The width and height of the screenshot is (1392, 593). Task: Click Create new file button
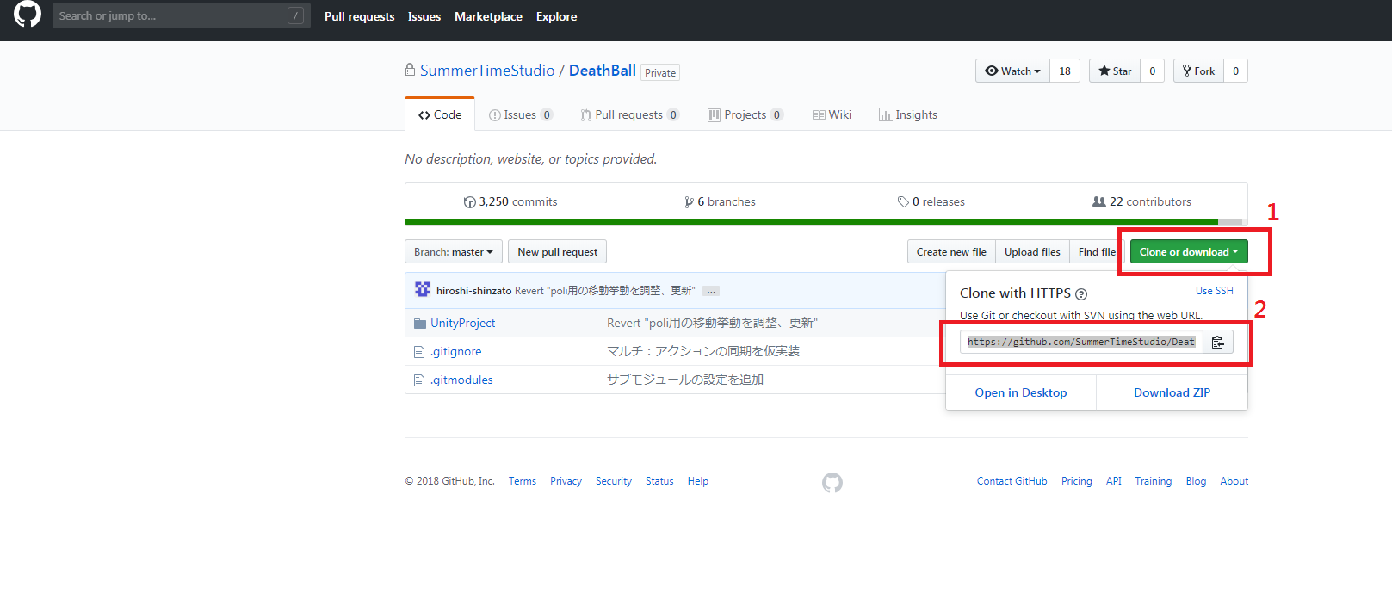point(951,251)
